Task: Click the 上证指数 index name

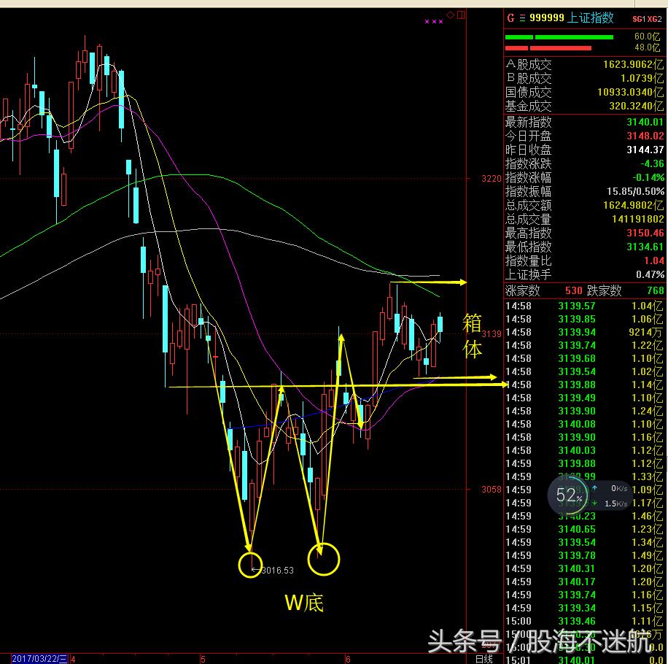Action: point(591,18)
